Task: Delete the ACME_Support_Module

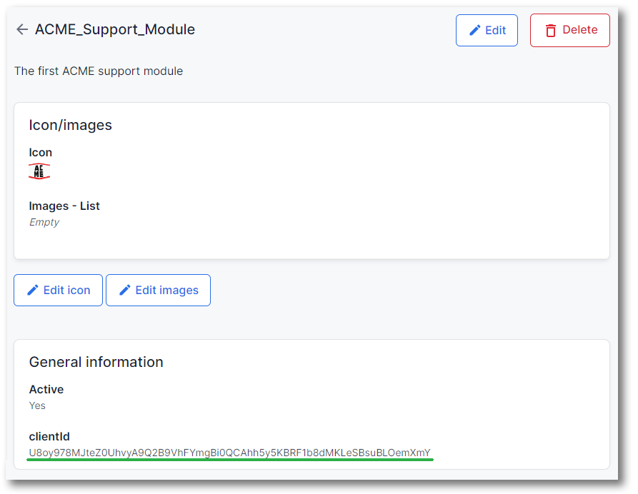Action: coord(569,30)
